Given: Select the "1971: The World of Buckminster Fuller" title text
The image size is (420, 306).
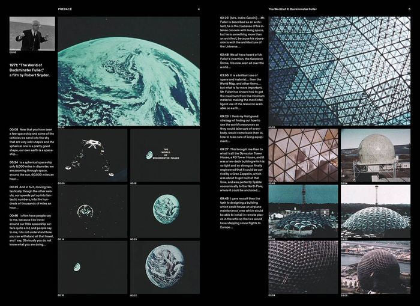Looking at the screenshot, I should [x=27, y=67].
